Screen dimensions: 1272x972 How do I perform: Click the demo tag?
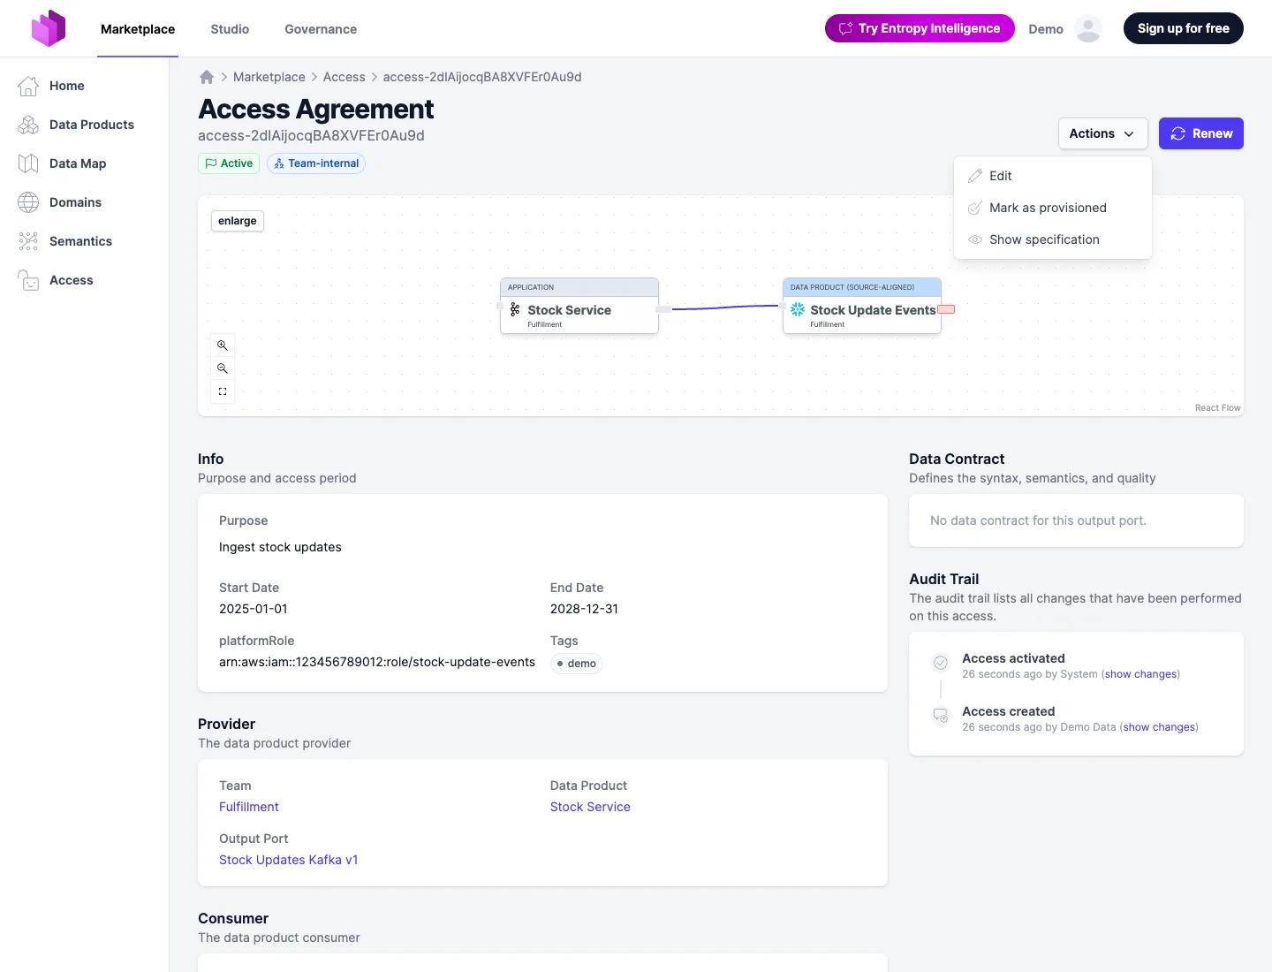(x=577, y=664)
